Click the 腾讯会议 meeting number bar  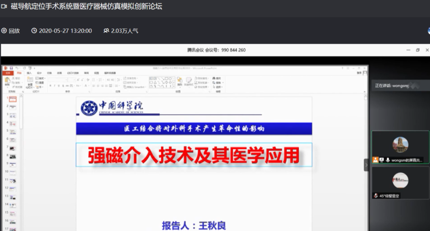coord(215,50)
